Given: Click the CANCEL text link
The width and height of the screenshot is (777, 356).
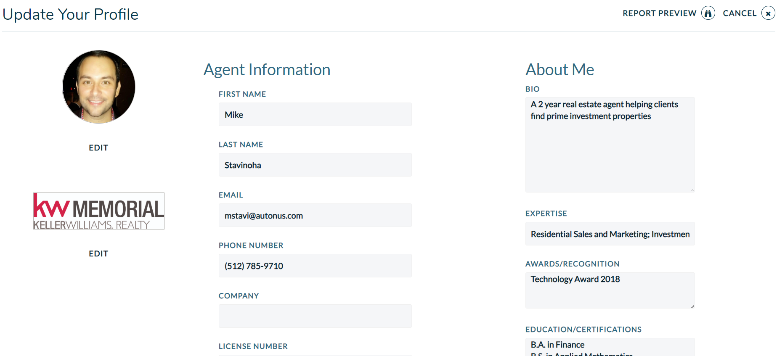Looking at the screenshot, I should coord(740,13).
